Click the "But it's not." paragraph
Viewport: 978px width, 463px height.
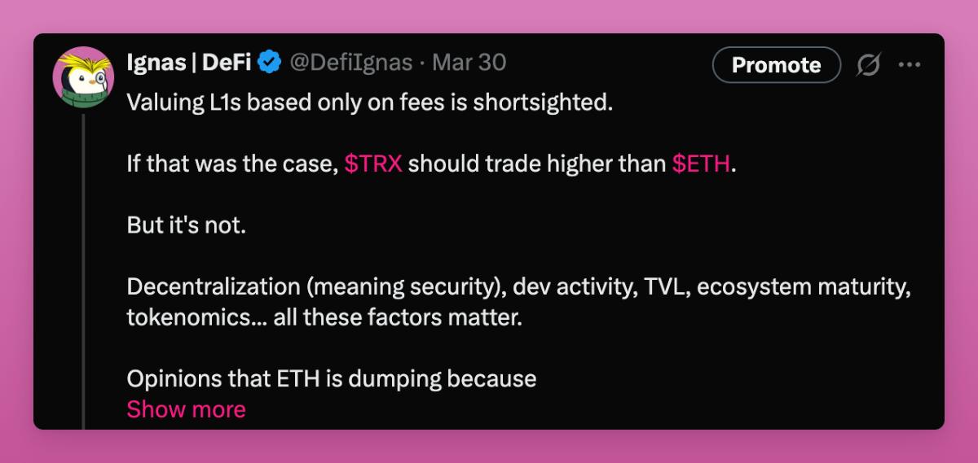[x=186, y=225]
